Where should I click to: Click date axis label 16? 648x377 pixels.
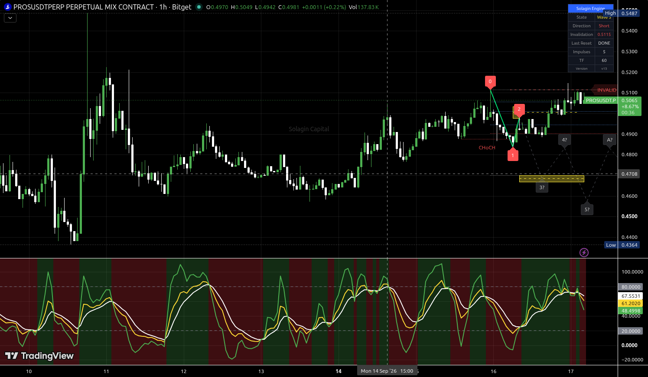coord(493,371)
